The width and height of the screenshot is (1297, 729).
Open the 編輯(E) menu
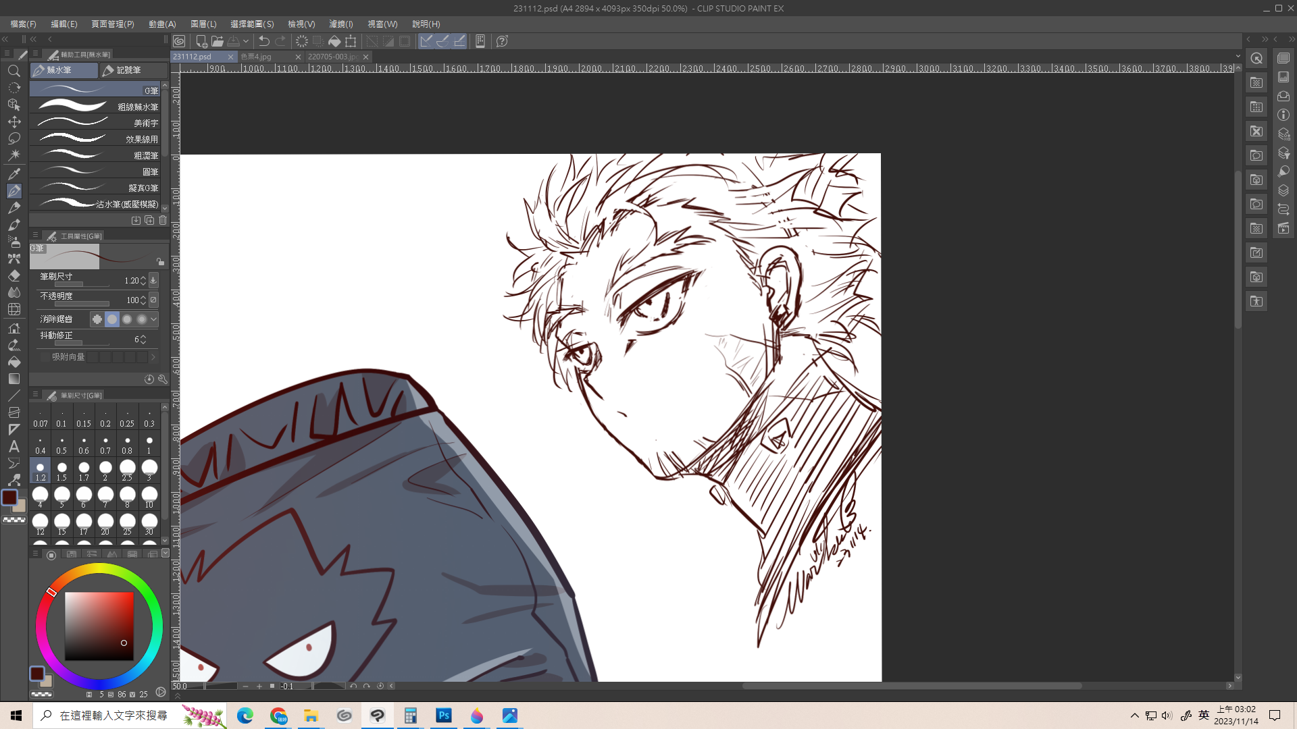tap(64, 24)
